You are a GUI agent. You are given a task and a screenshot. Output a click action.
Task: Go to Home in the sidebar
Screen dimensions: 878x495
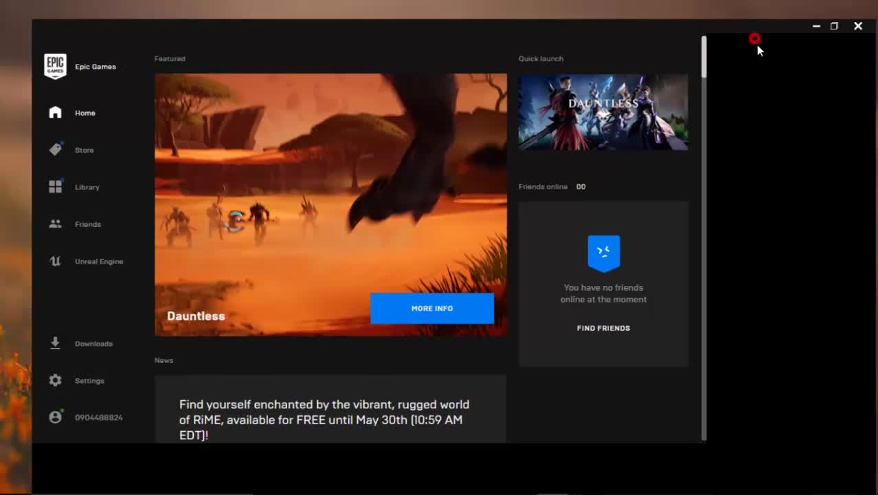pyautogui.click(x=85, y=113)
